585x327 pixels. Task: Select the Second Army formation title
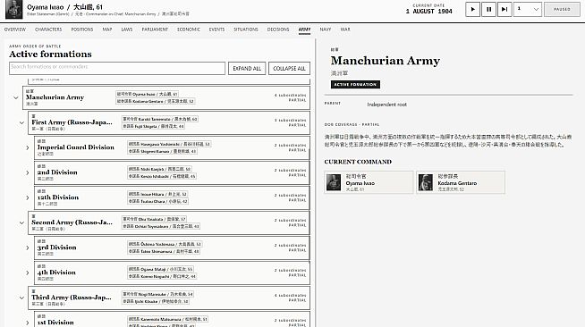click(x=72, y=222)
